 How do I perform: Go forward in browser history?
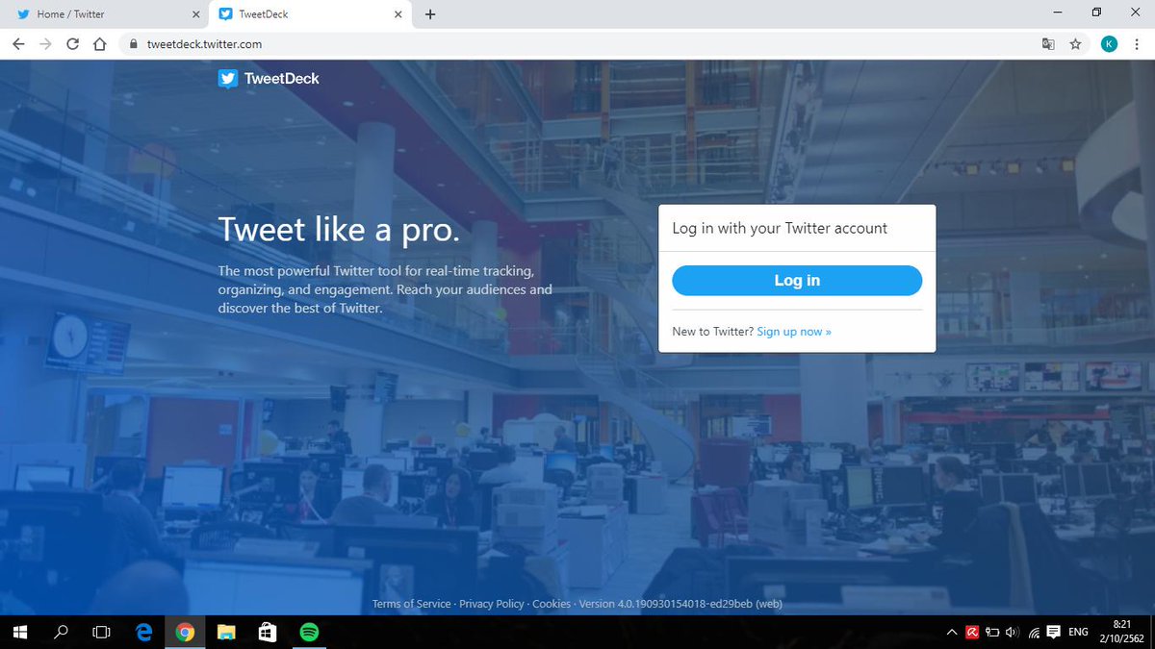click(x=45, y=44)
